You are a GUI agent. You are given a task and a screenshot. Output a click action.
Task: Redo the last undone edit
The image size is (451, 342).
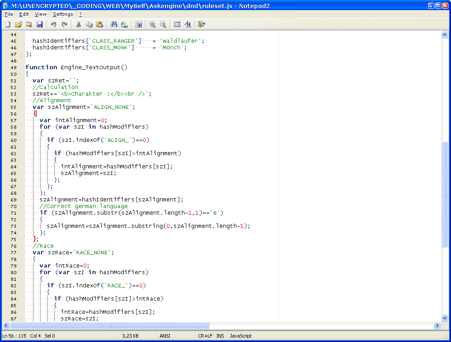click(64, 25)
